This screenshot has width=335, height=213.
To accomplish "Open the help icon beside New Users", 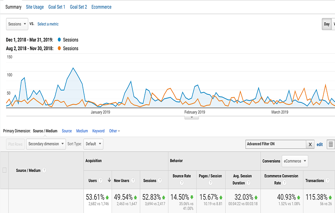I will 133,181.
